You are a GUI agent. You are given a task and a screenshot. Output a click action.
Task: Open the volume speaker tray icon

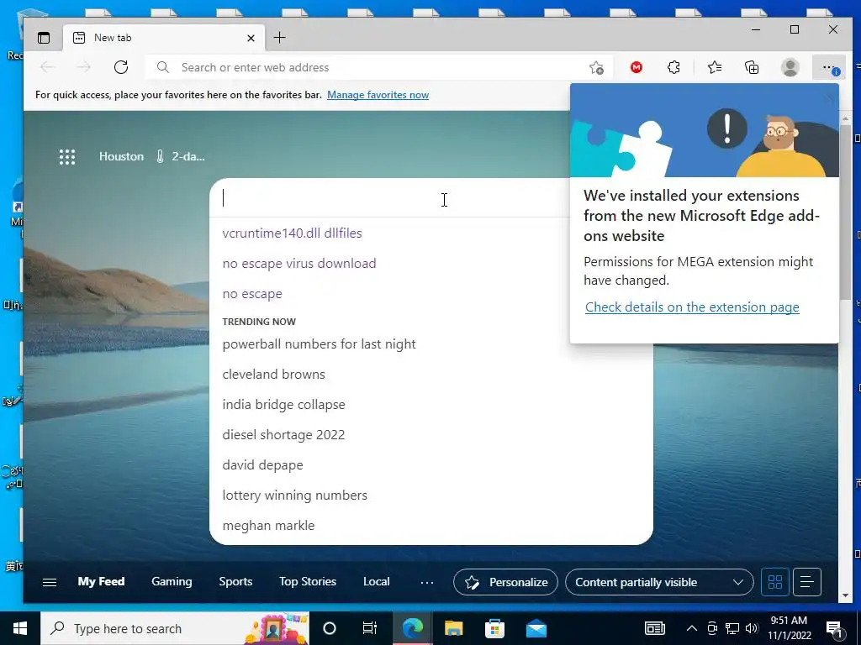pos(752,628)
